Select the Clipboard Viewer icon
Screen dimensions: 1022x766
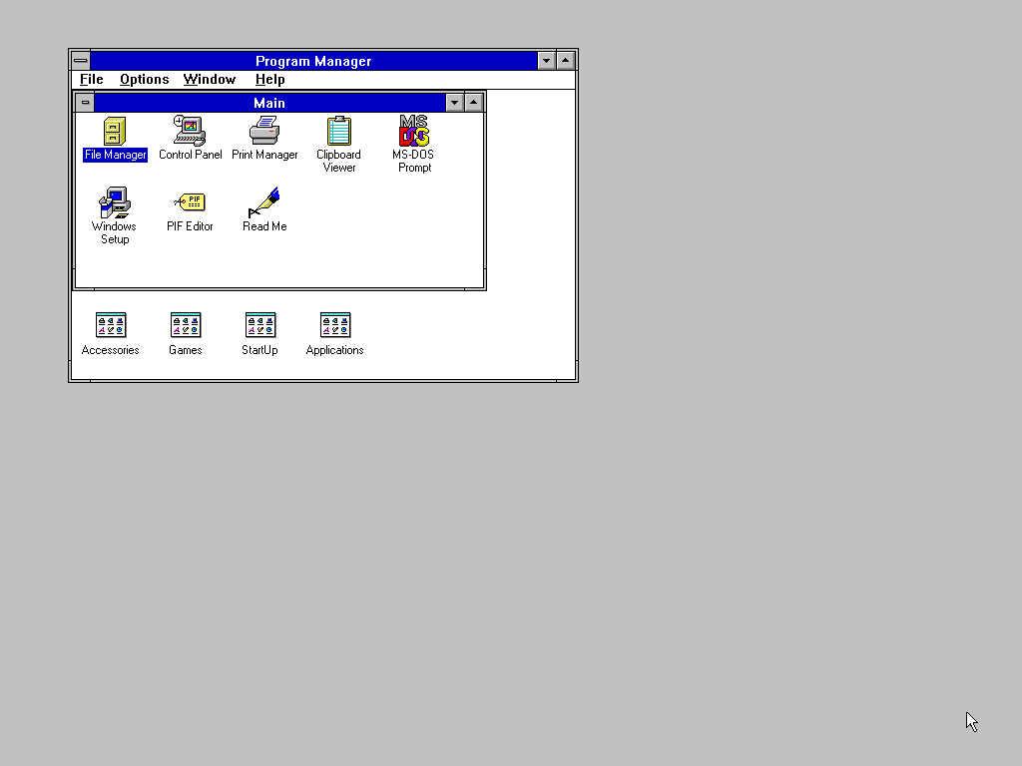[339, 131]
